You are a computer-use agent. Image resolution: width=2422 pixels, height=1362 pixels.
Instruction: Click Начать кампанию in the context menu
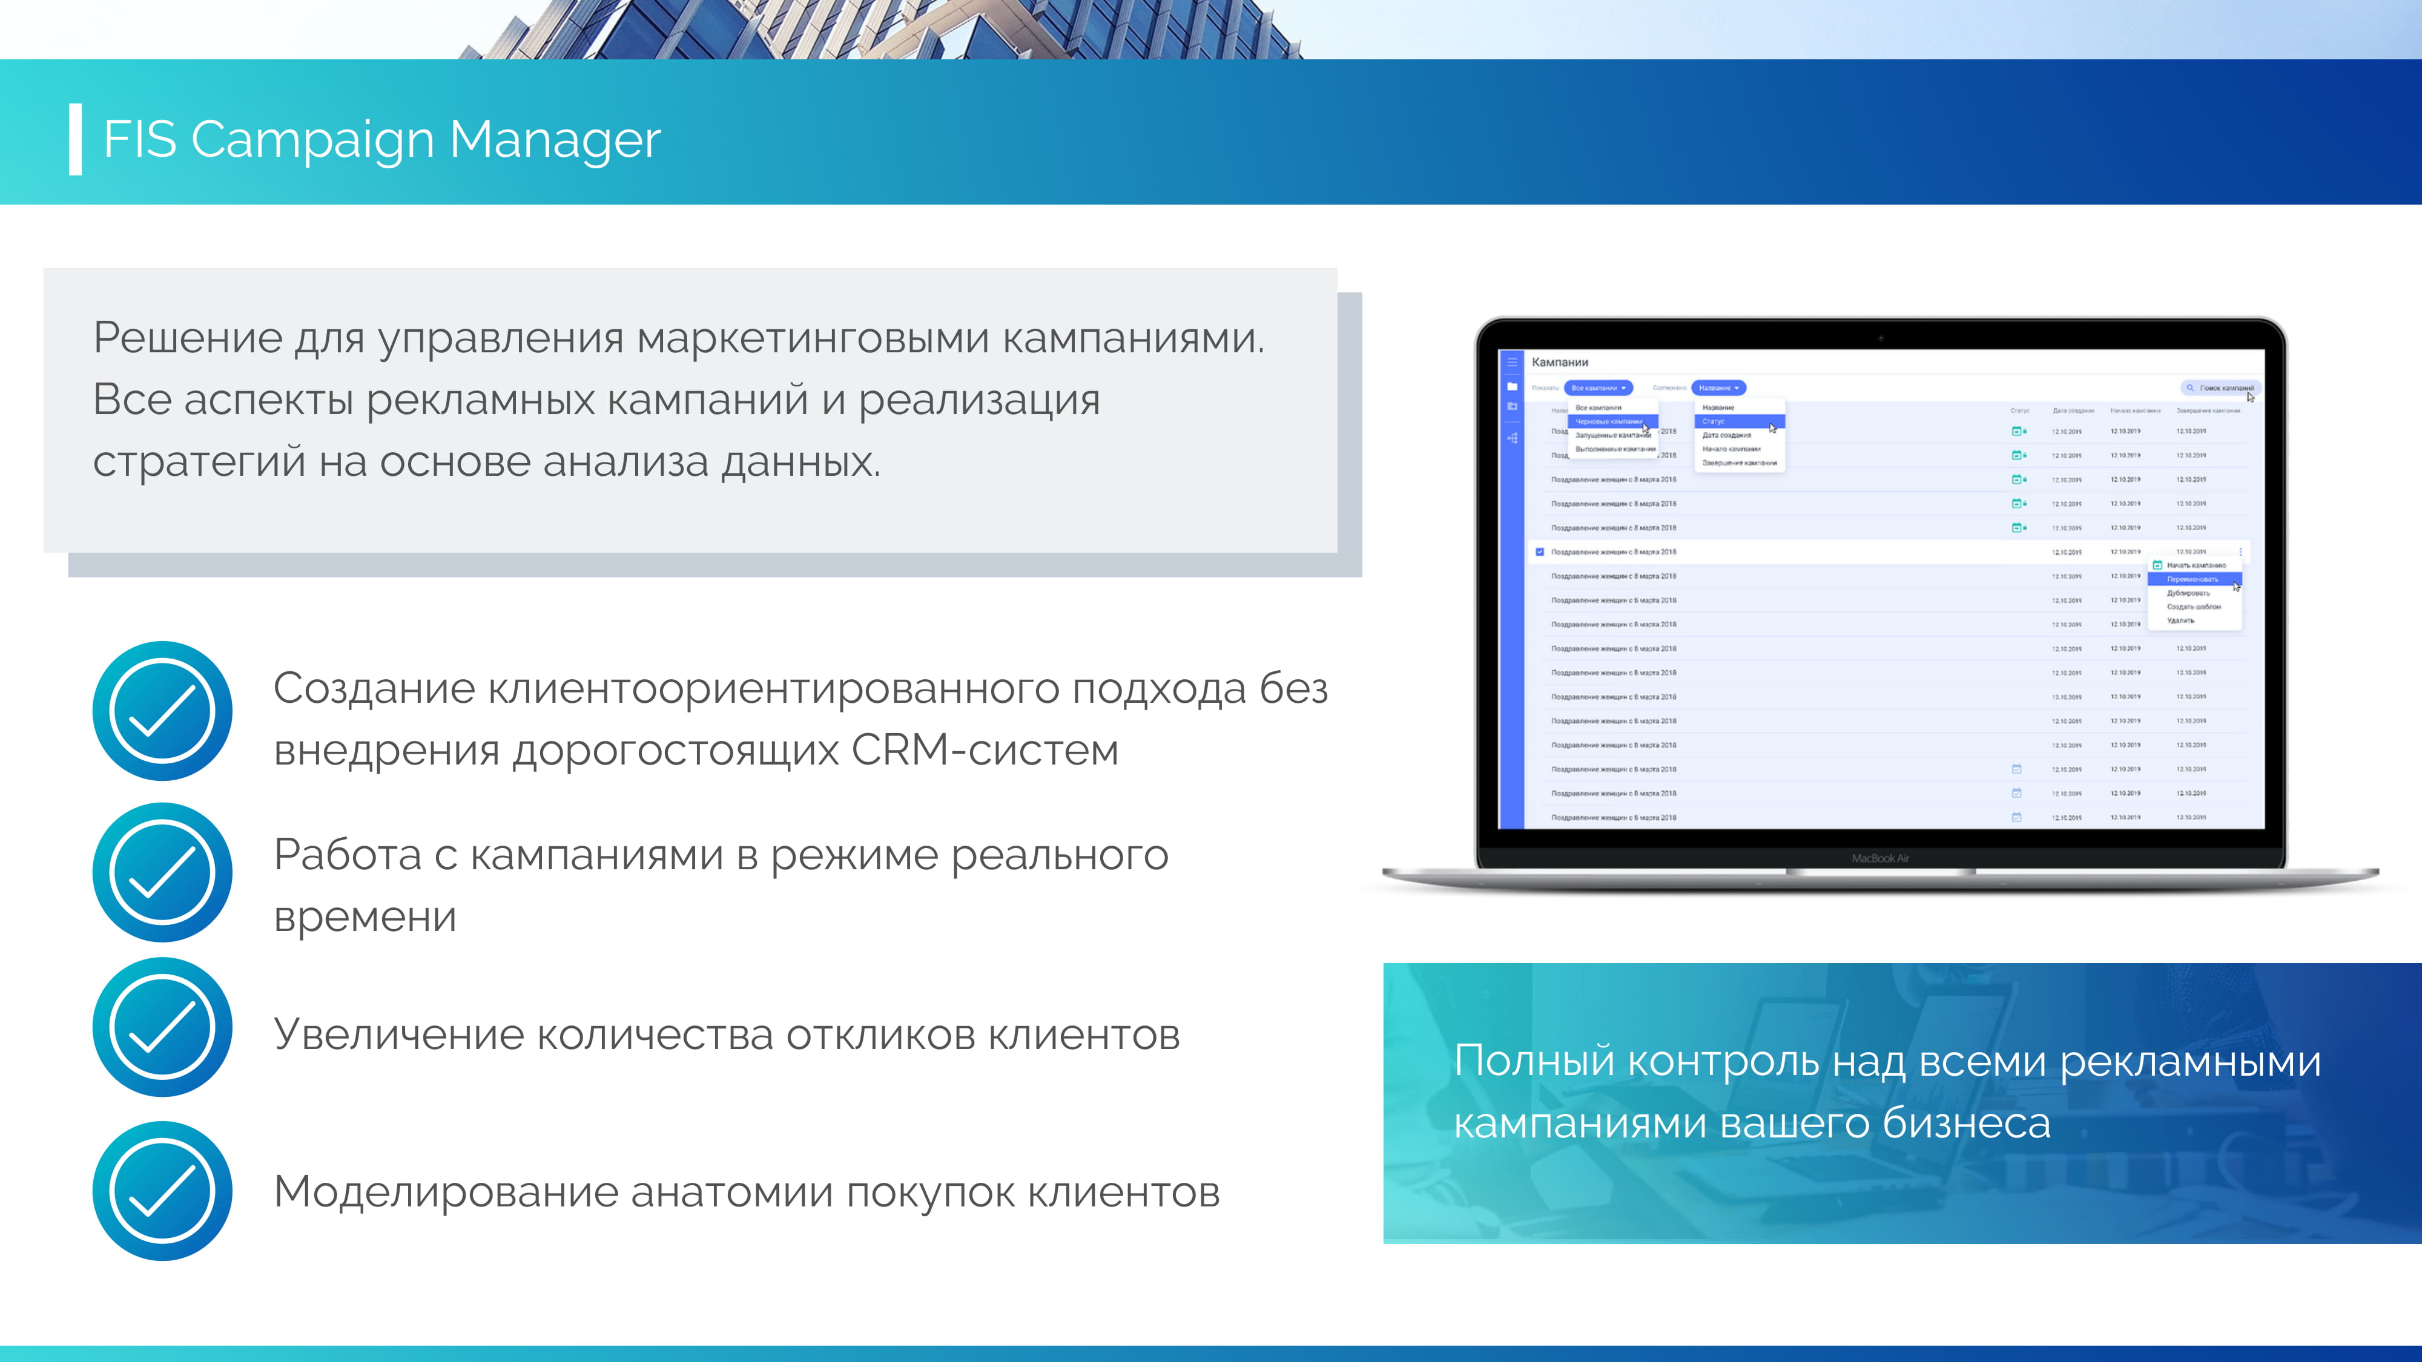coord(2196,566)
